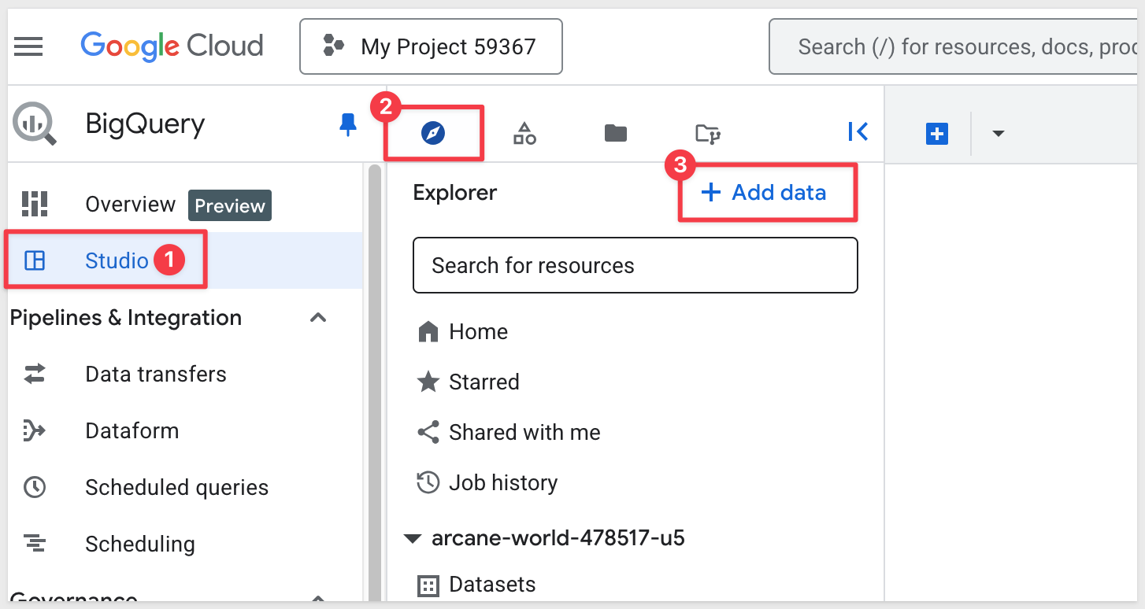Open the My Project 59367 project picker
1145x609 pixels.
[431, 46]
